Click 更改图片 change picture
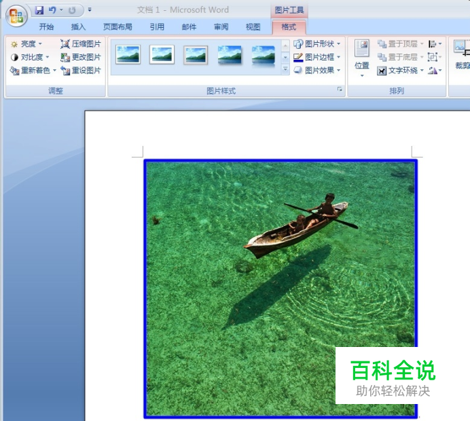The width and height of the screenshot is (470, 421). pos(81,57)
